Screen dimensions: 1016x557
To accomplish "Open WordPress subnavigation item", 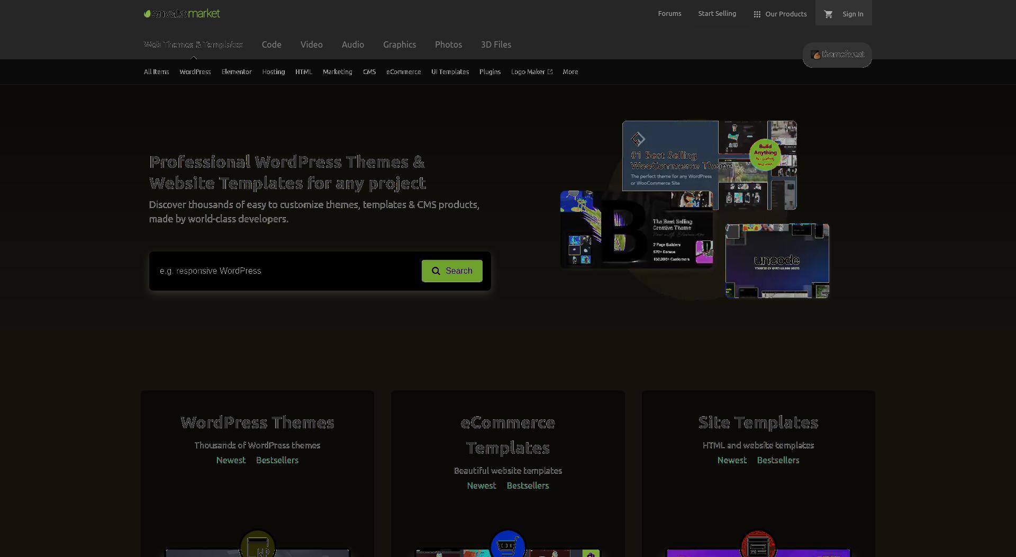I will (x=195, y=71).
